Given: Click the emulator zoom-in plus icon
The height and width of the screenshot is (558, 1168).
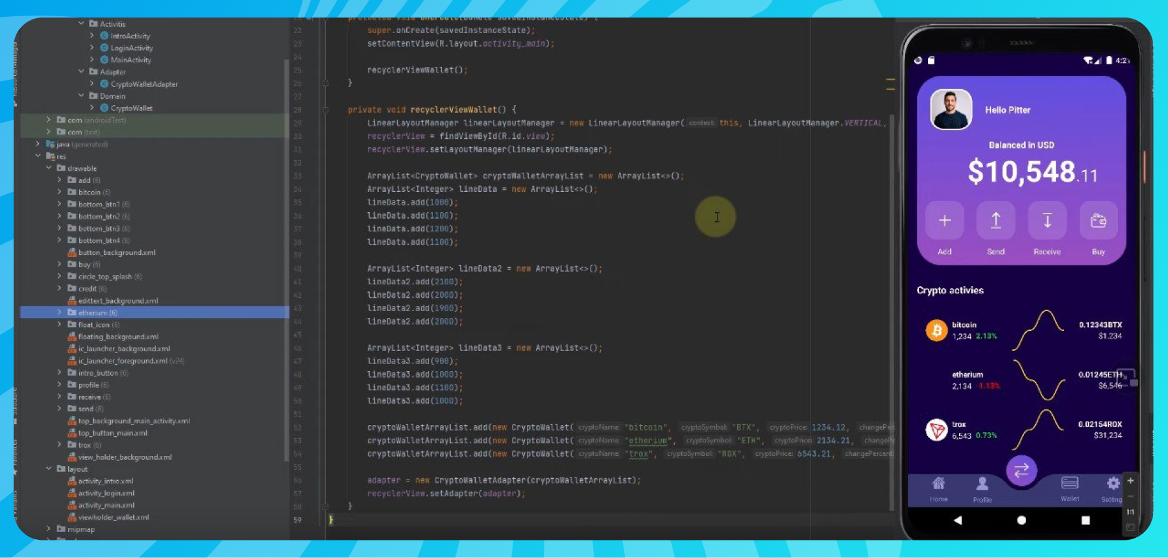Looking at the screenshot, I should [1130, 481].
